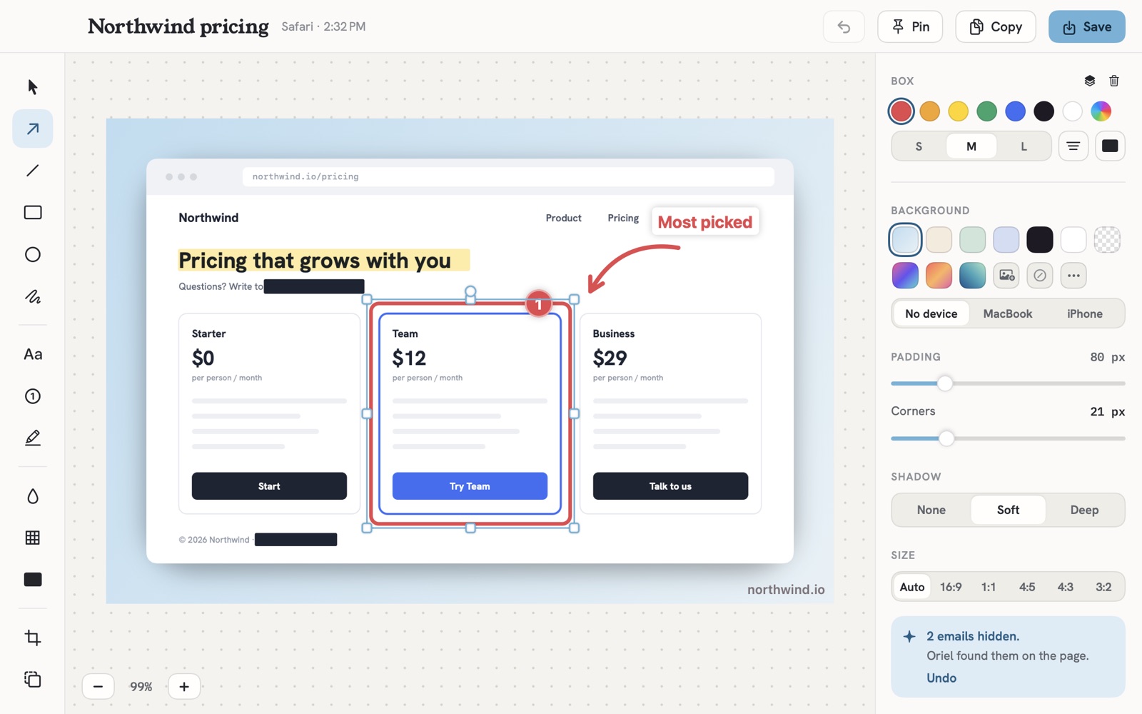Click the stacked copies icon in the left toolbar
Viewport: 1142px width, 714px height.
click(x=33, y=679)
